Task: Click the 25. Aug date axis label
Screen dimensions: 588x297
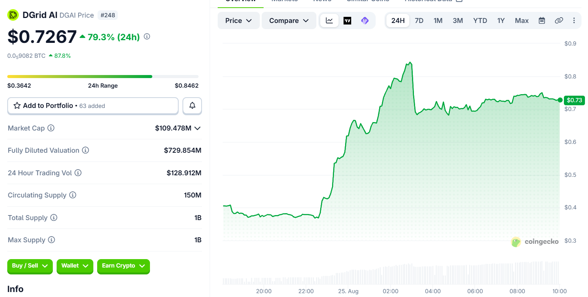Action: [348, 291]
